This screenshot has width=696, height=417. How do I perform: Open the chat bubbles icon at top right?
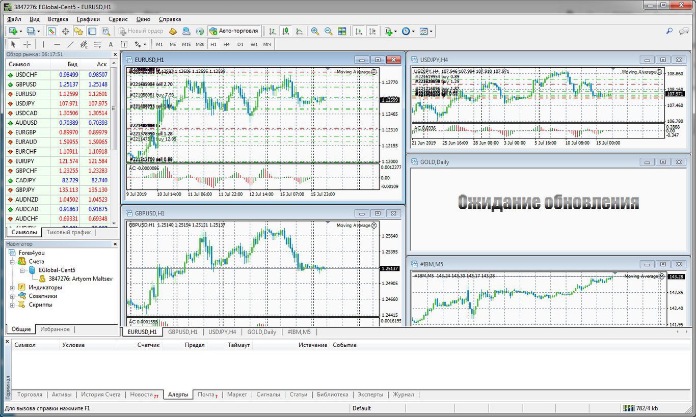(x=684, y=31)
